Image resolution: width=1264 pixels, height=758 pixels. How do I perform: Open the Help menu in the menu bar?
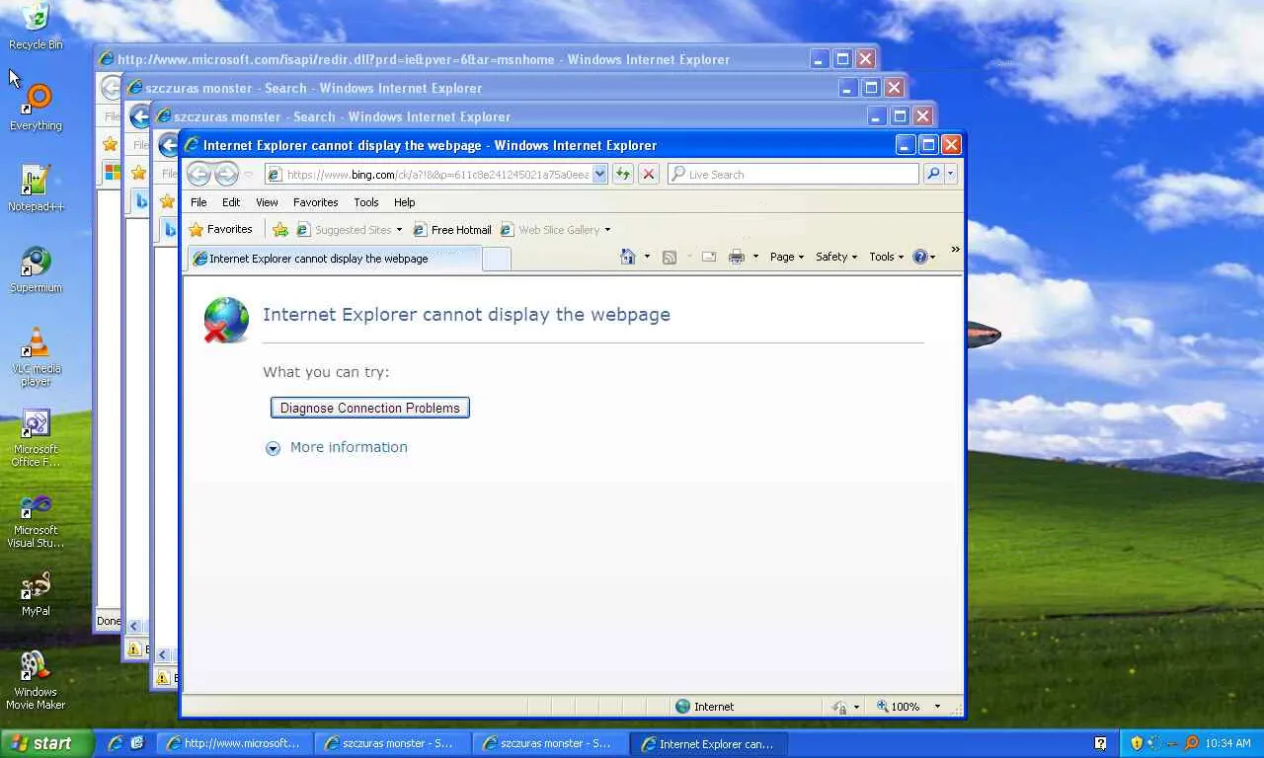pyautogui.click(x=405, y=202)
